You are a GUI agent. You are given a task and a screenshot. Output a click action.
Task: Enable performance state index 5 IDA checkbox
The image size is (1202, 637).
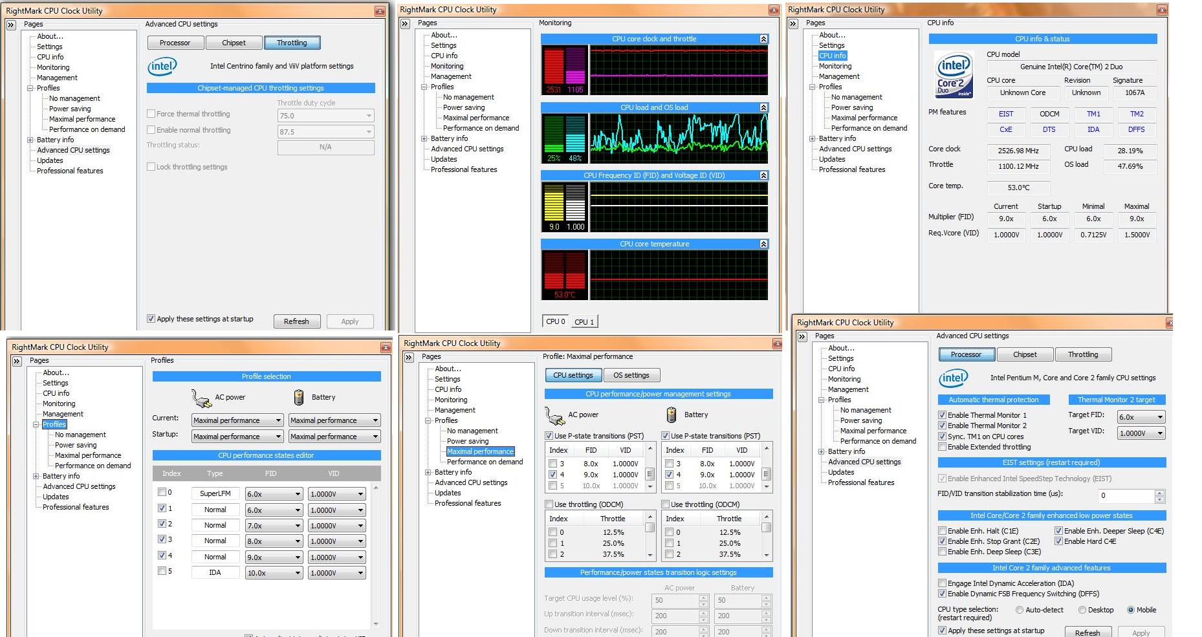tap(162, 571)
